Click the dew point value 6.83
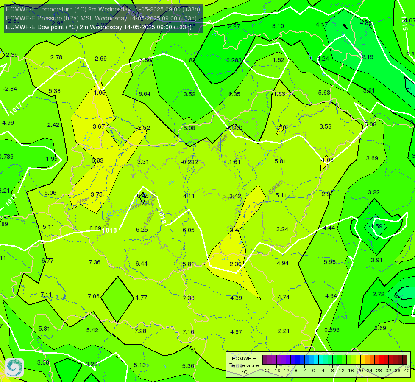 pos(97,160)
